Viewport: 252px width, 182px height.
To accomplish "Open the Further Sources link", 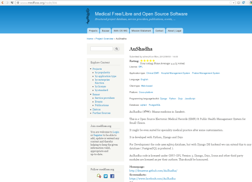I will 101,113.
